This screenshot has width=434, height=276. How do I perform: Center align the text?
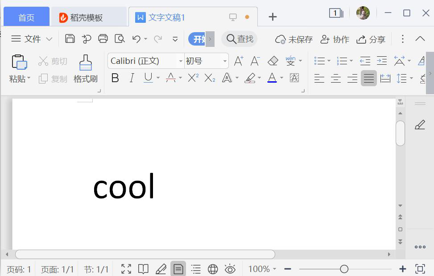click(x=336, y=79)
